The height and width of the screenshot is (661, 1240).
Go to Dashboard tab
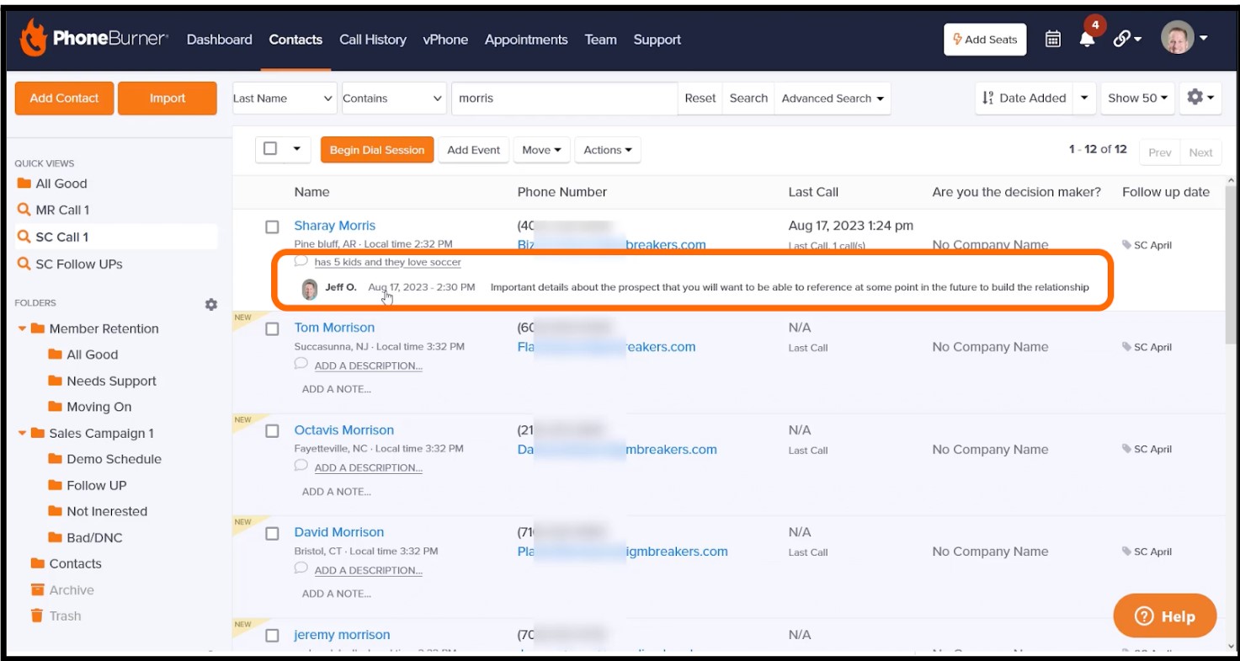click(220, 40)
